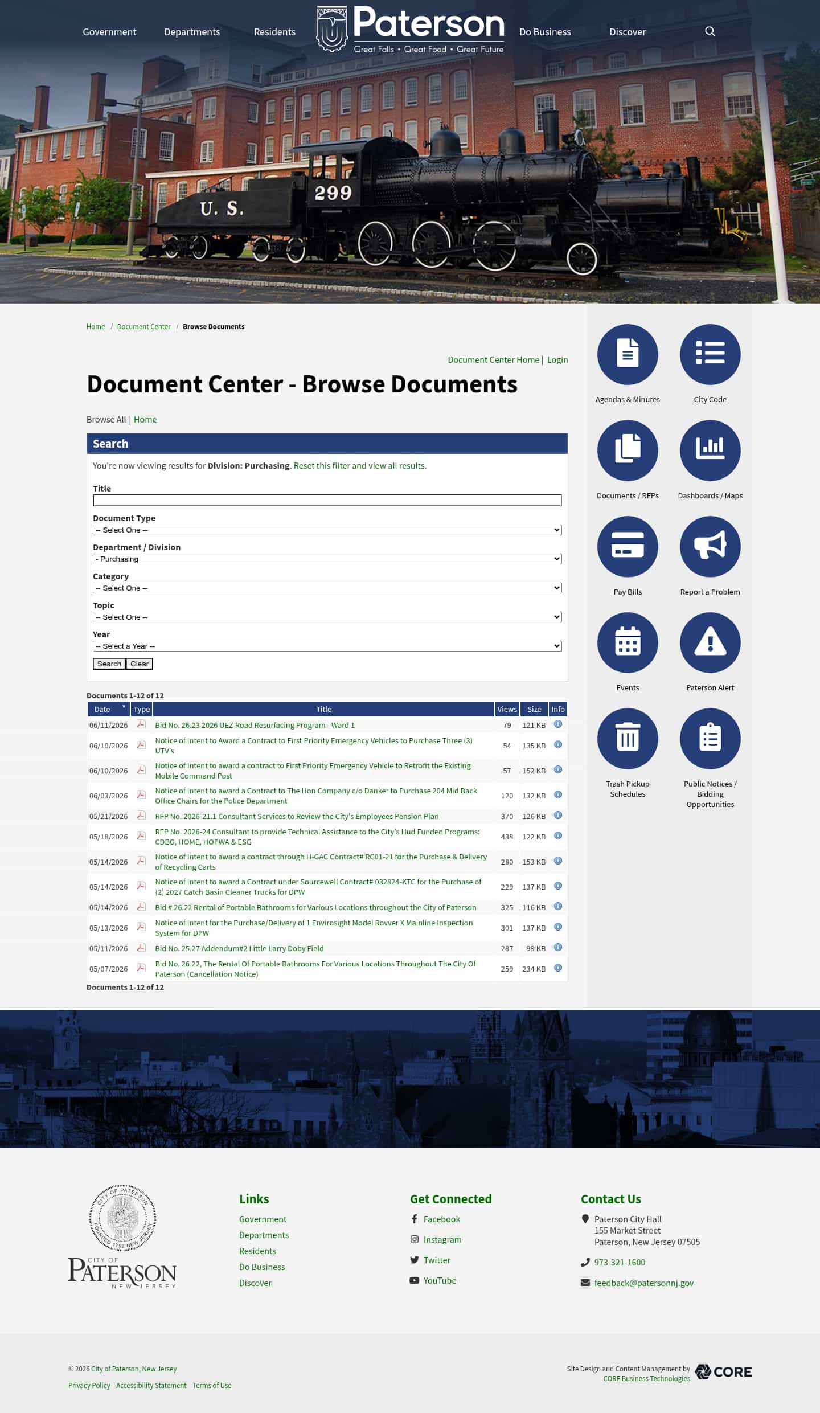
Task: Open the Pay Bills circle icon
Action: click(x=628, y=547)
